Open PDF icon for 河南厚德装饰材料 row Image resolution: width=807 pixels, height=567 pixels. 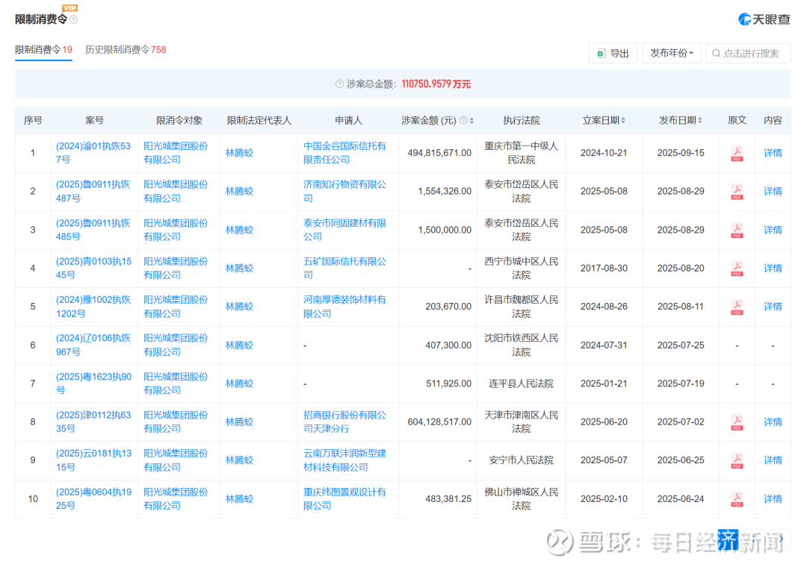click(737, 307)
